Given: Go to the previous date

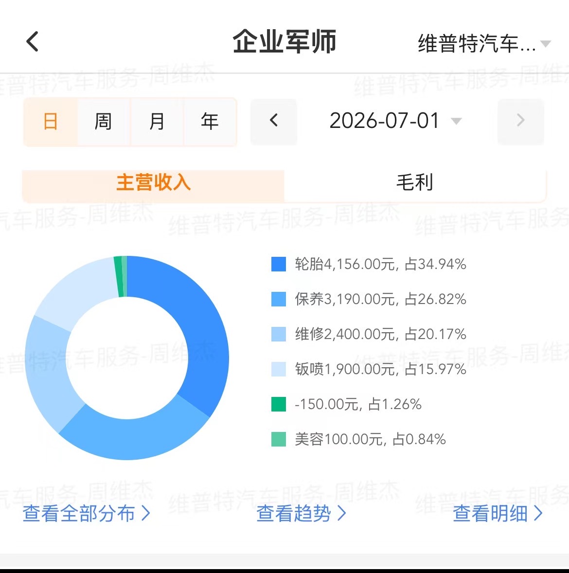Looking at the screenshot, I should point(274,122).
